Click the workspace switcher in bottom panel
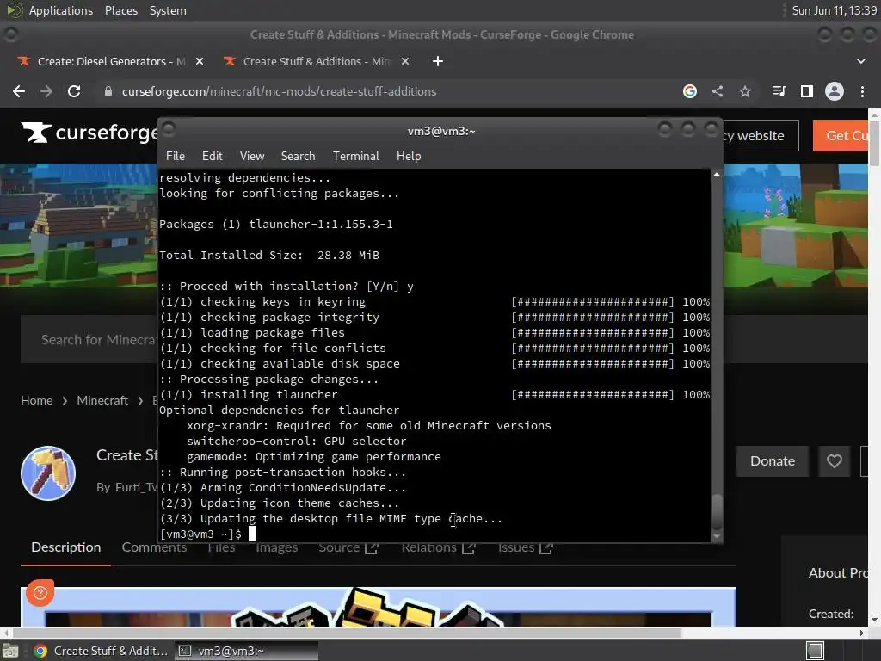 tap(816, 651)
